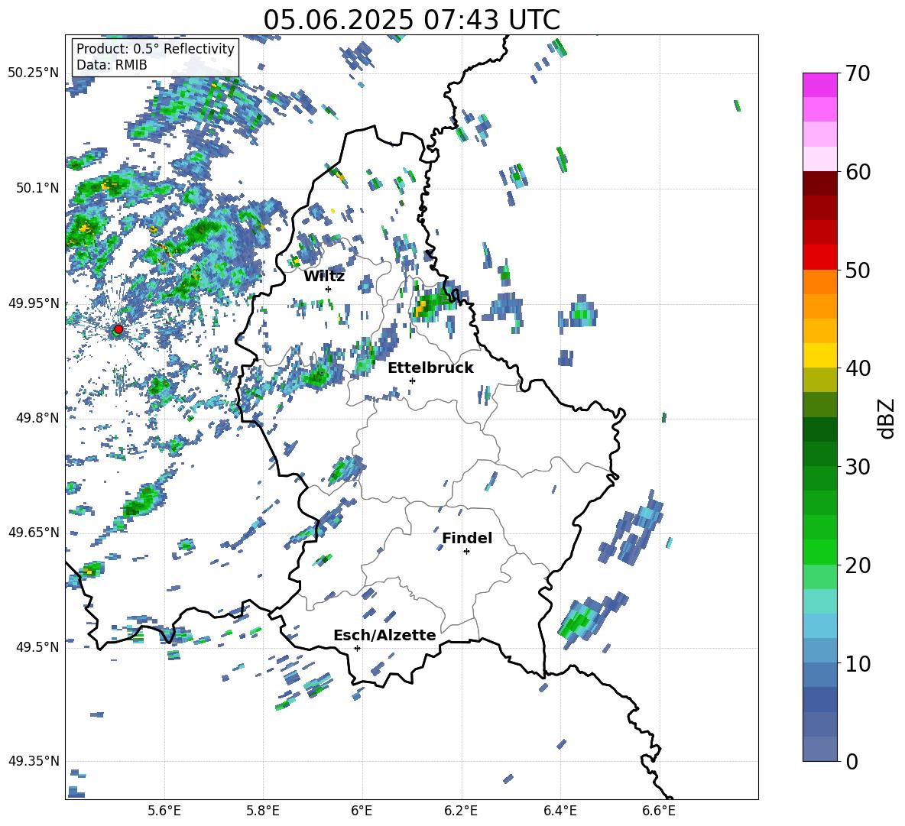
Task: Select the Esch/Alzette city label
Action: click(x=384, y=635)
